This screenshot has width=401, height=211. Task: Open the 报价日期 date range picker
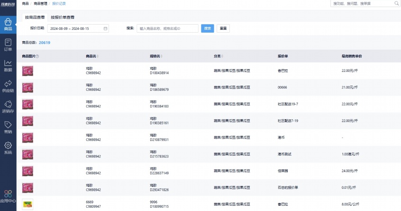click(x=78, y=28)
